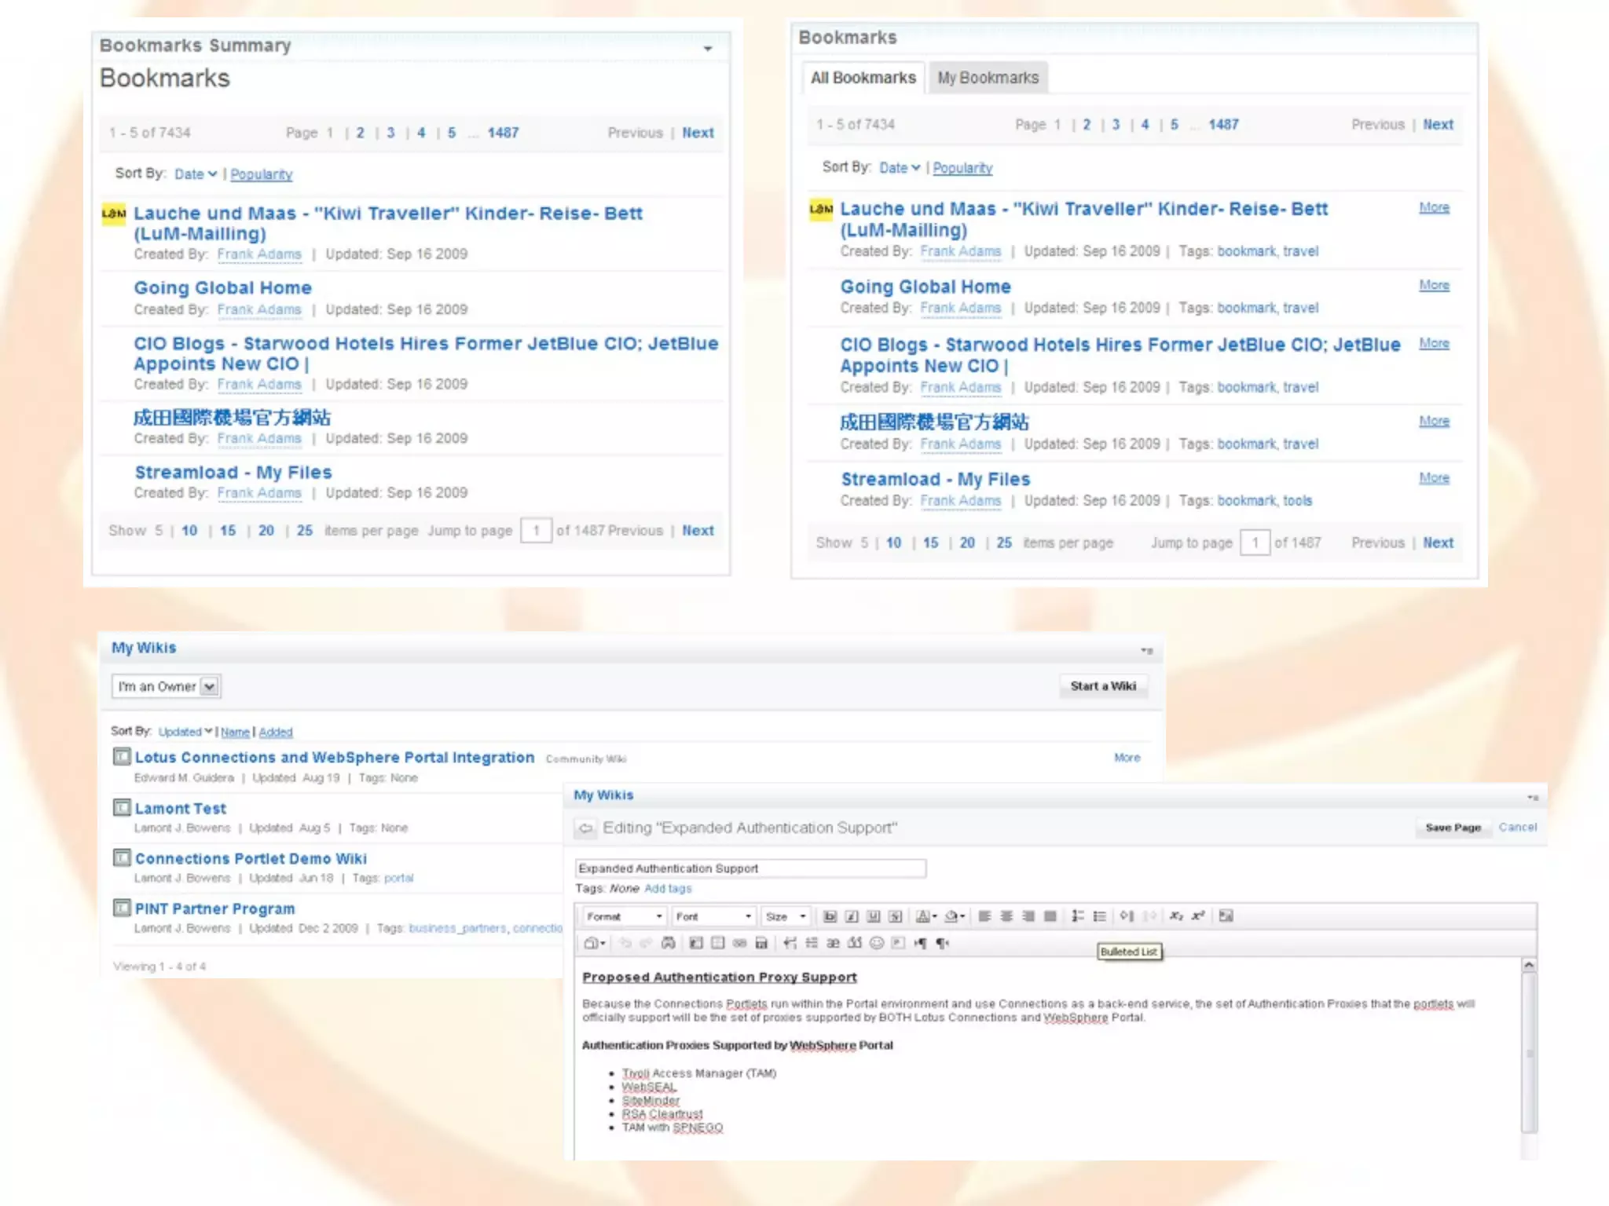1609x1206 pixels.
Task: Toggle italic formatting in wiki editor
Action: [x=852, y=916]
